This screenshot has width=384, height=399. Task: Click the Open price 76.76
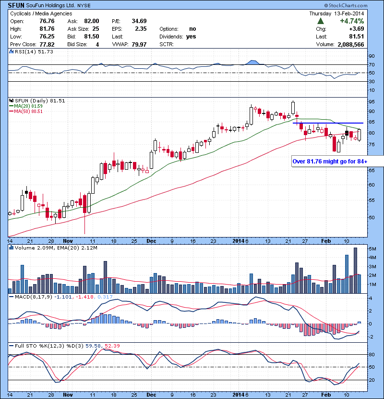(47, 21)
